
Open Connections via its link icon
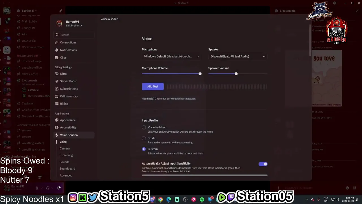point(57,42)
